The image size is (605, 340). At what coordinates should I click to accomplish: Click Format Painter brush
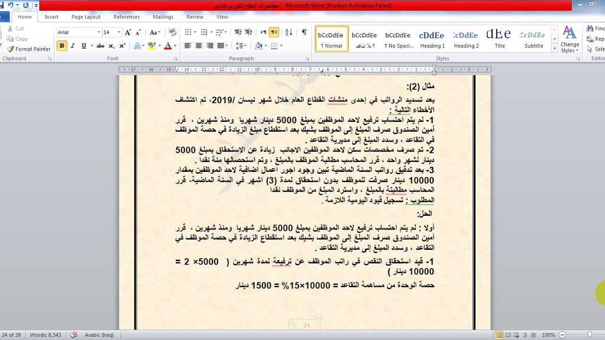coord(10,49)
